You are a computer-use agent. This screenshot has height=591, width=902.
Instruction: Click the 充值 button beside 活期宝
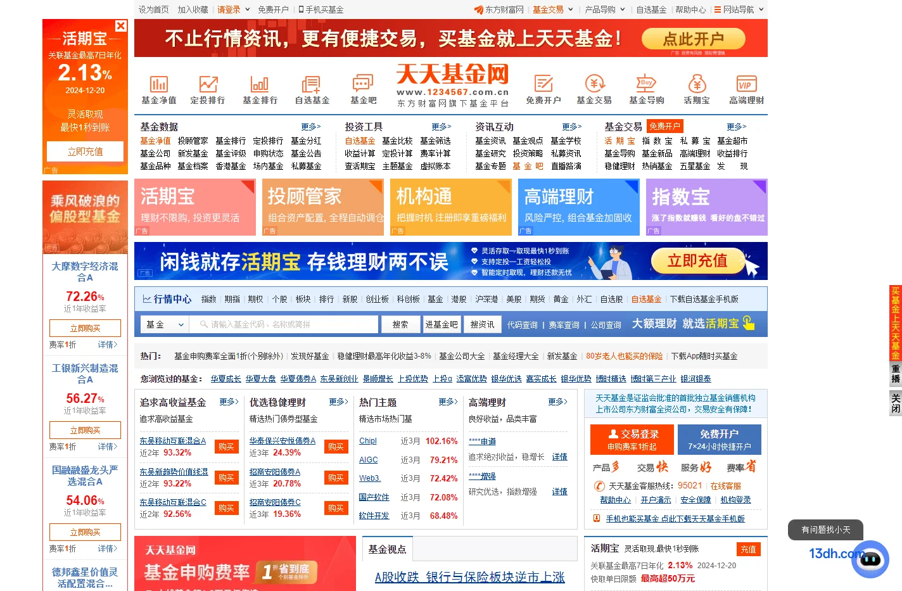point(748,549)
